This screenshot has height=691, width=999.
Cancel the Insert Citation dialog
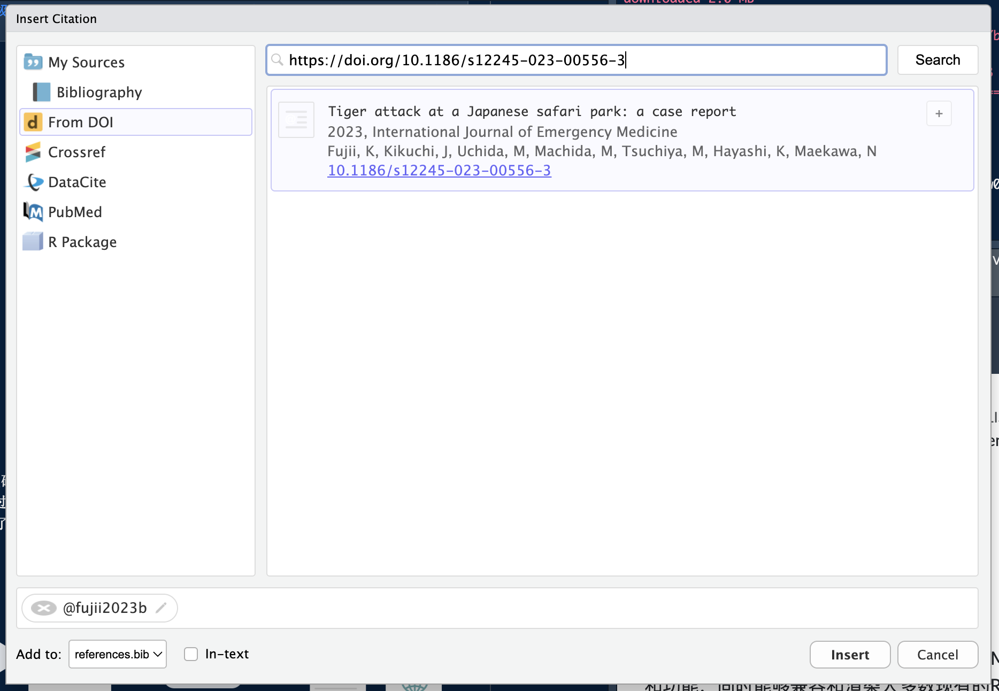coord(937,655)
